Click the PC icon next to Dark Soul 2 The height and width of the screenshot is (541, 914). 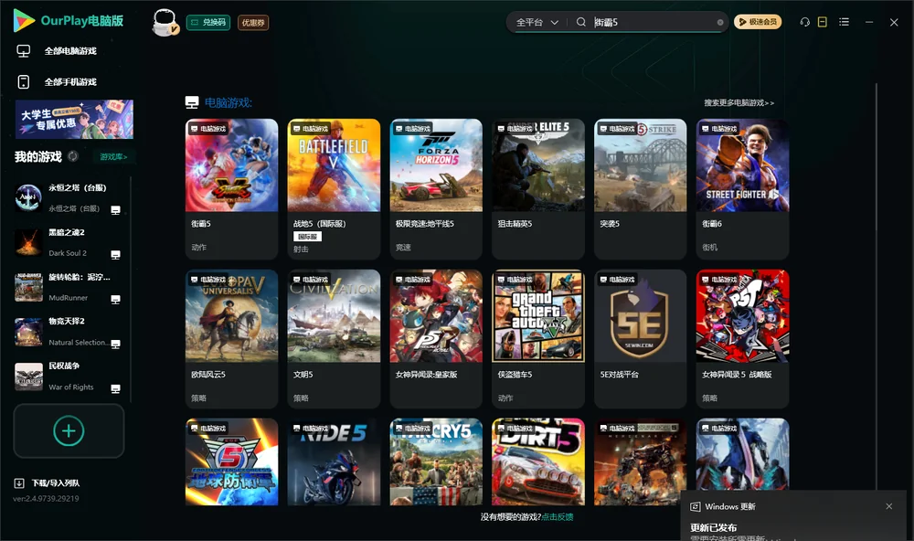click(x=115, y=255)
